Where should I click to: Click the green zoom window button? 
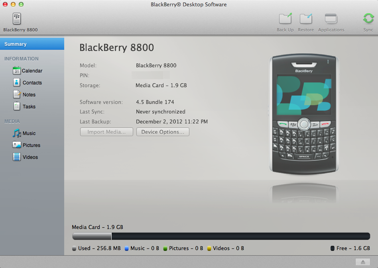21,4
